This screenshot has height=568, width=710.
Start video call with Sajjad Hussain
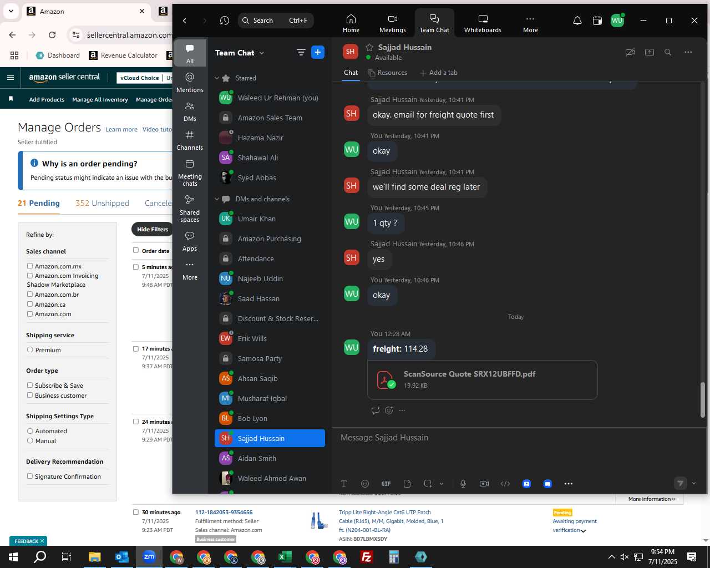(630, 52)
